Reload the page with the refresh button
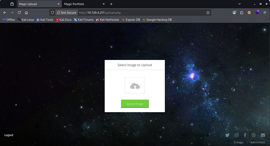 19,13
